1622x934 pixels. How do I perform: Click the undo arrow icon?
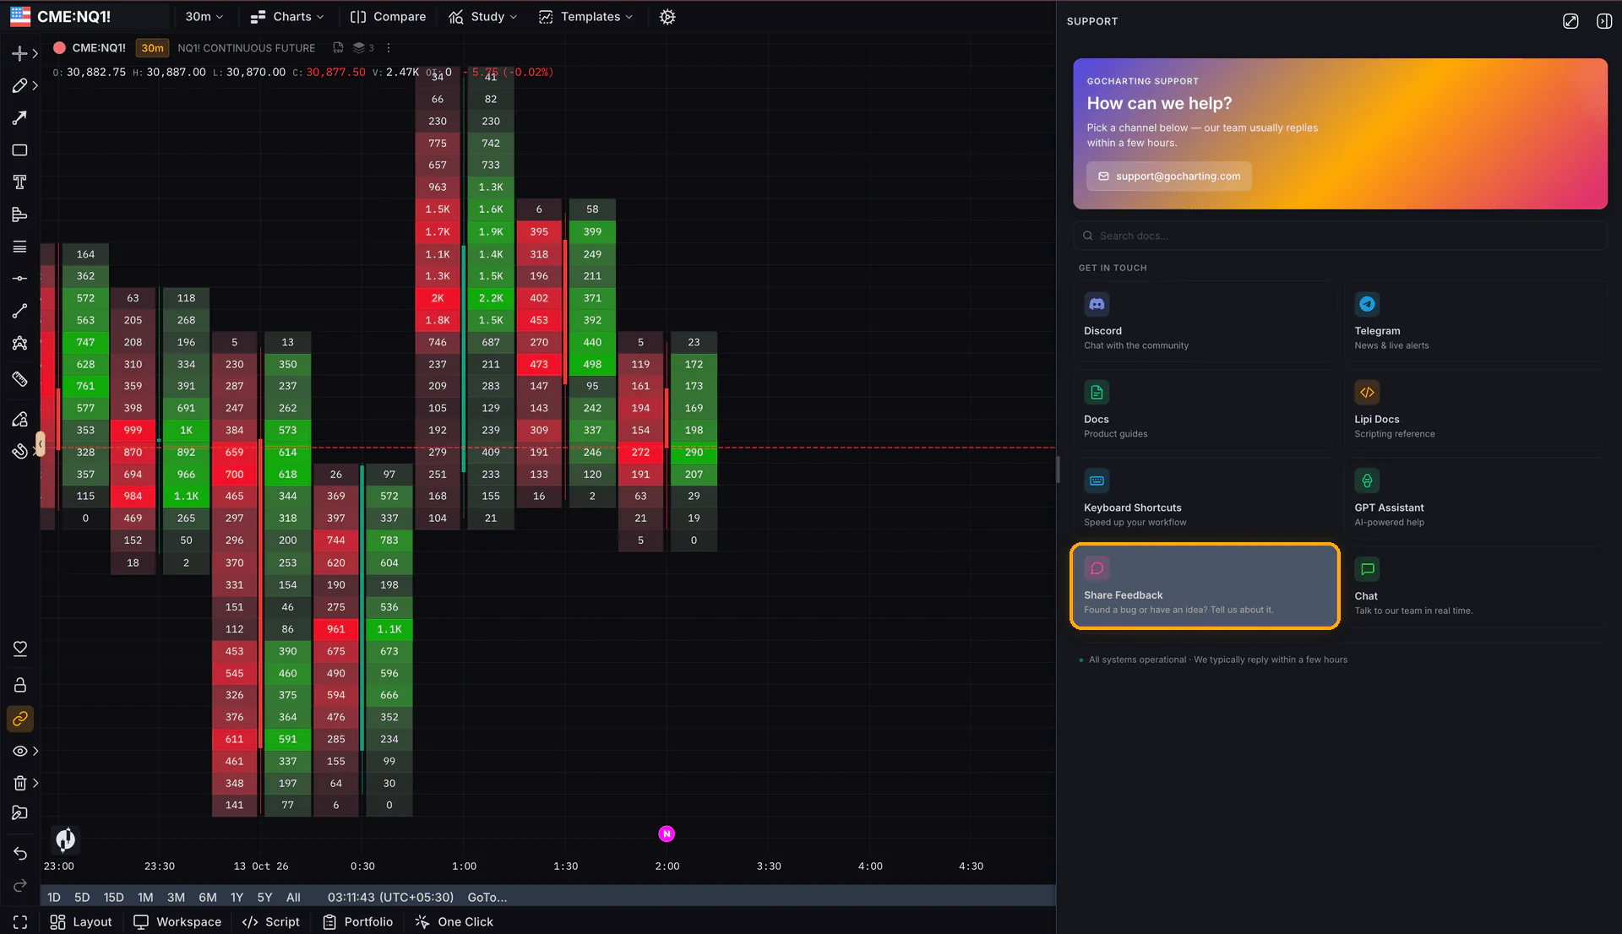click(x=19, y=854)
